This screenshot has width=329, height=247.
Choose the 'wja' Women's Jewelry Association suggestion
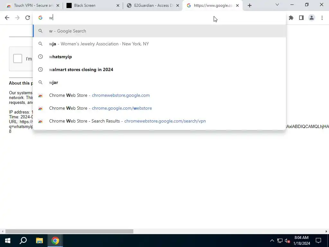[x=159, y=44]
